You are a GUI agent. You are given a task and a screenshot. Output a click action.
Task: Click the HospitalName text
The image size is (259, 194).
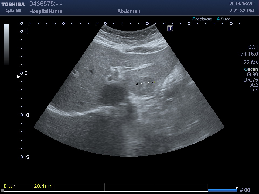pos(46,11)
